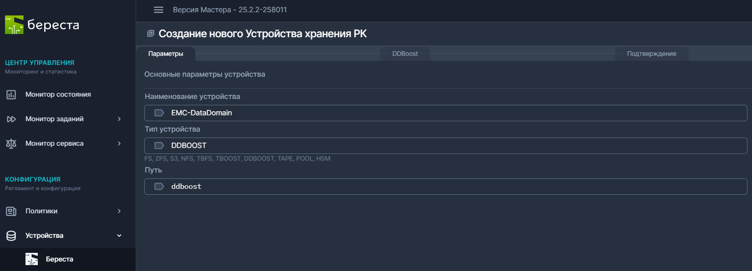Switch to the Подтверждение tab
Viewport: 752px width, 271px height.
[651, 53]
